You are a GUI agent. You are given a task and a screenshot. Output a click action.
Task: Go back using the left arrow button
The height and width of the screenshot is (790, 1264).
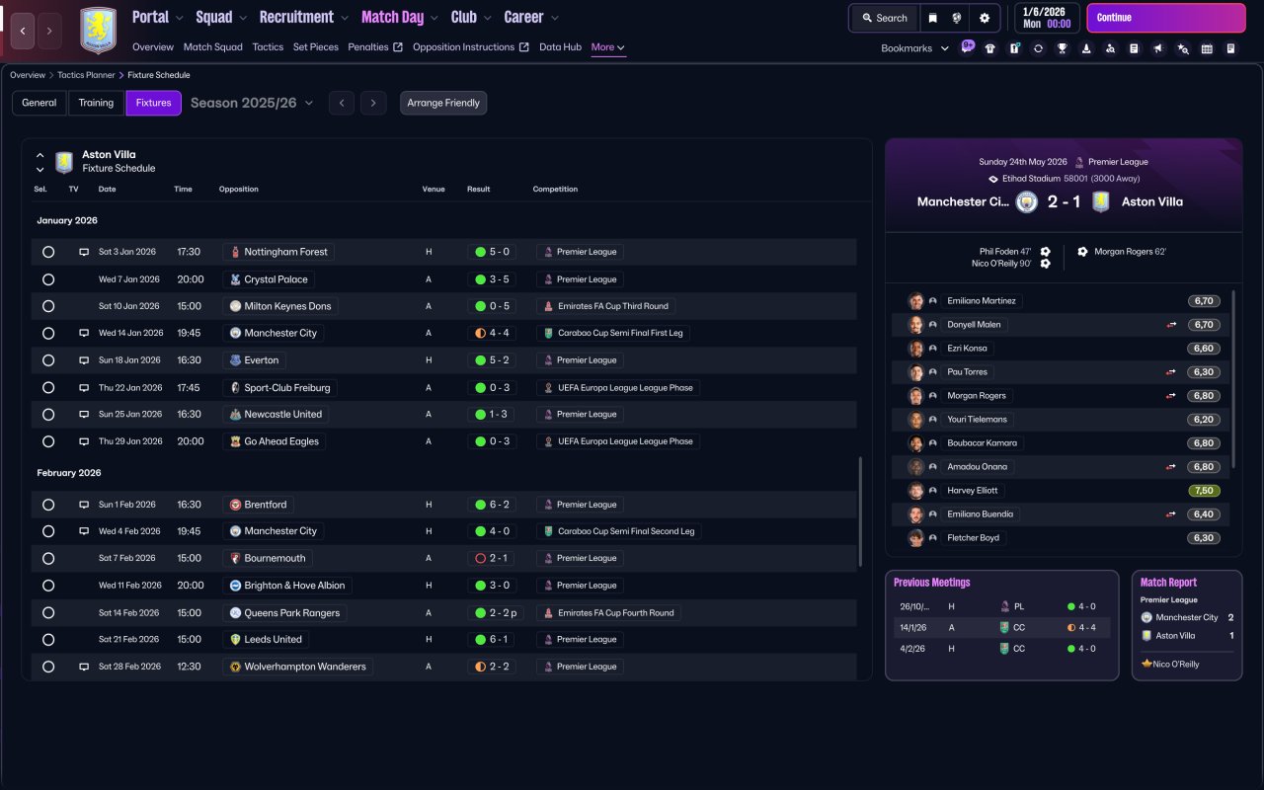click(x=23, y=32)
